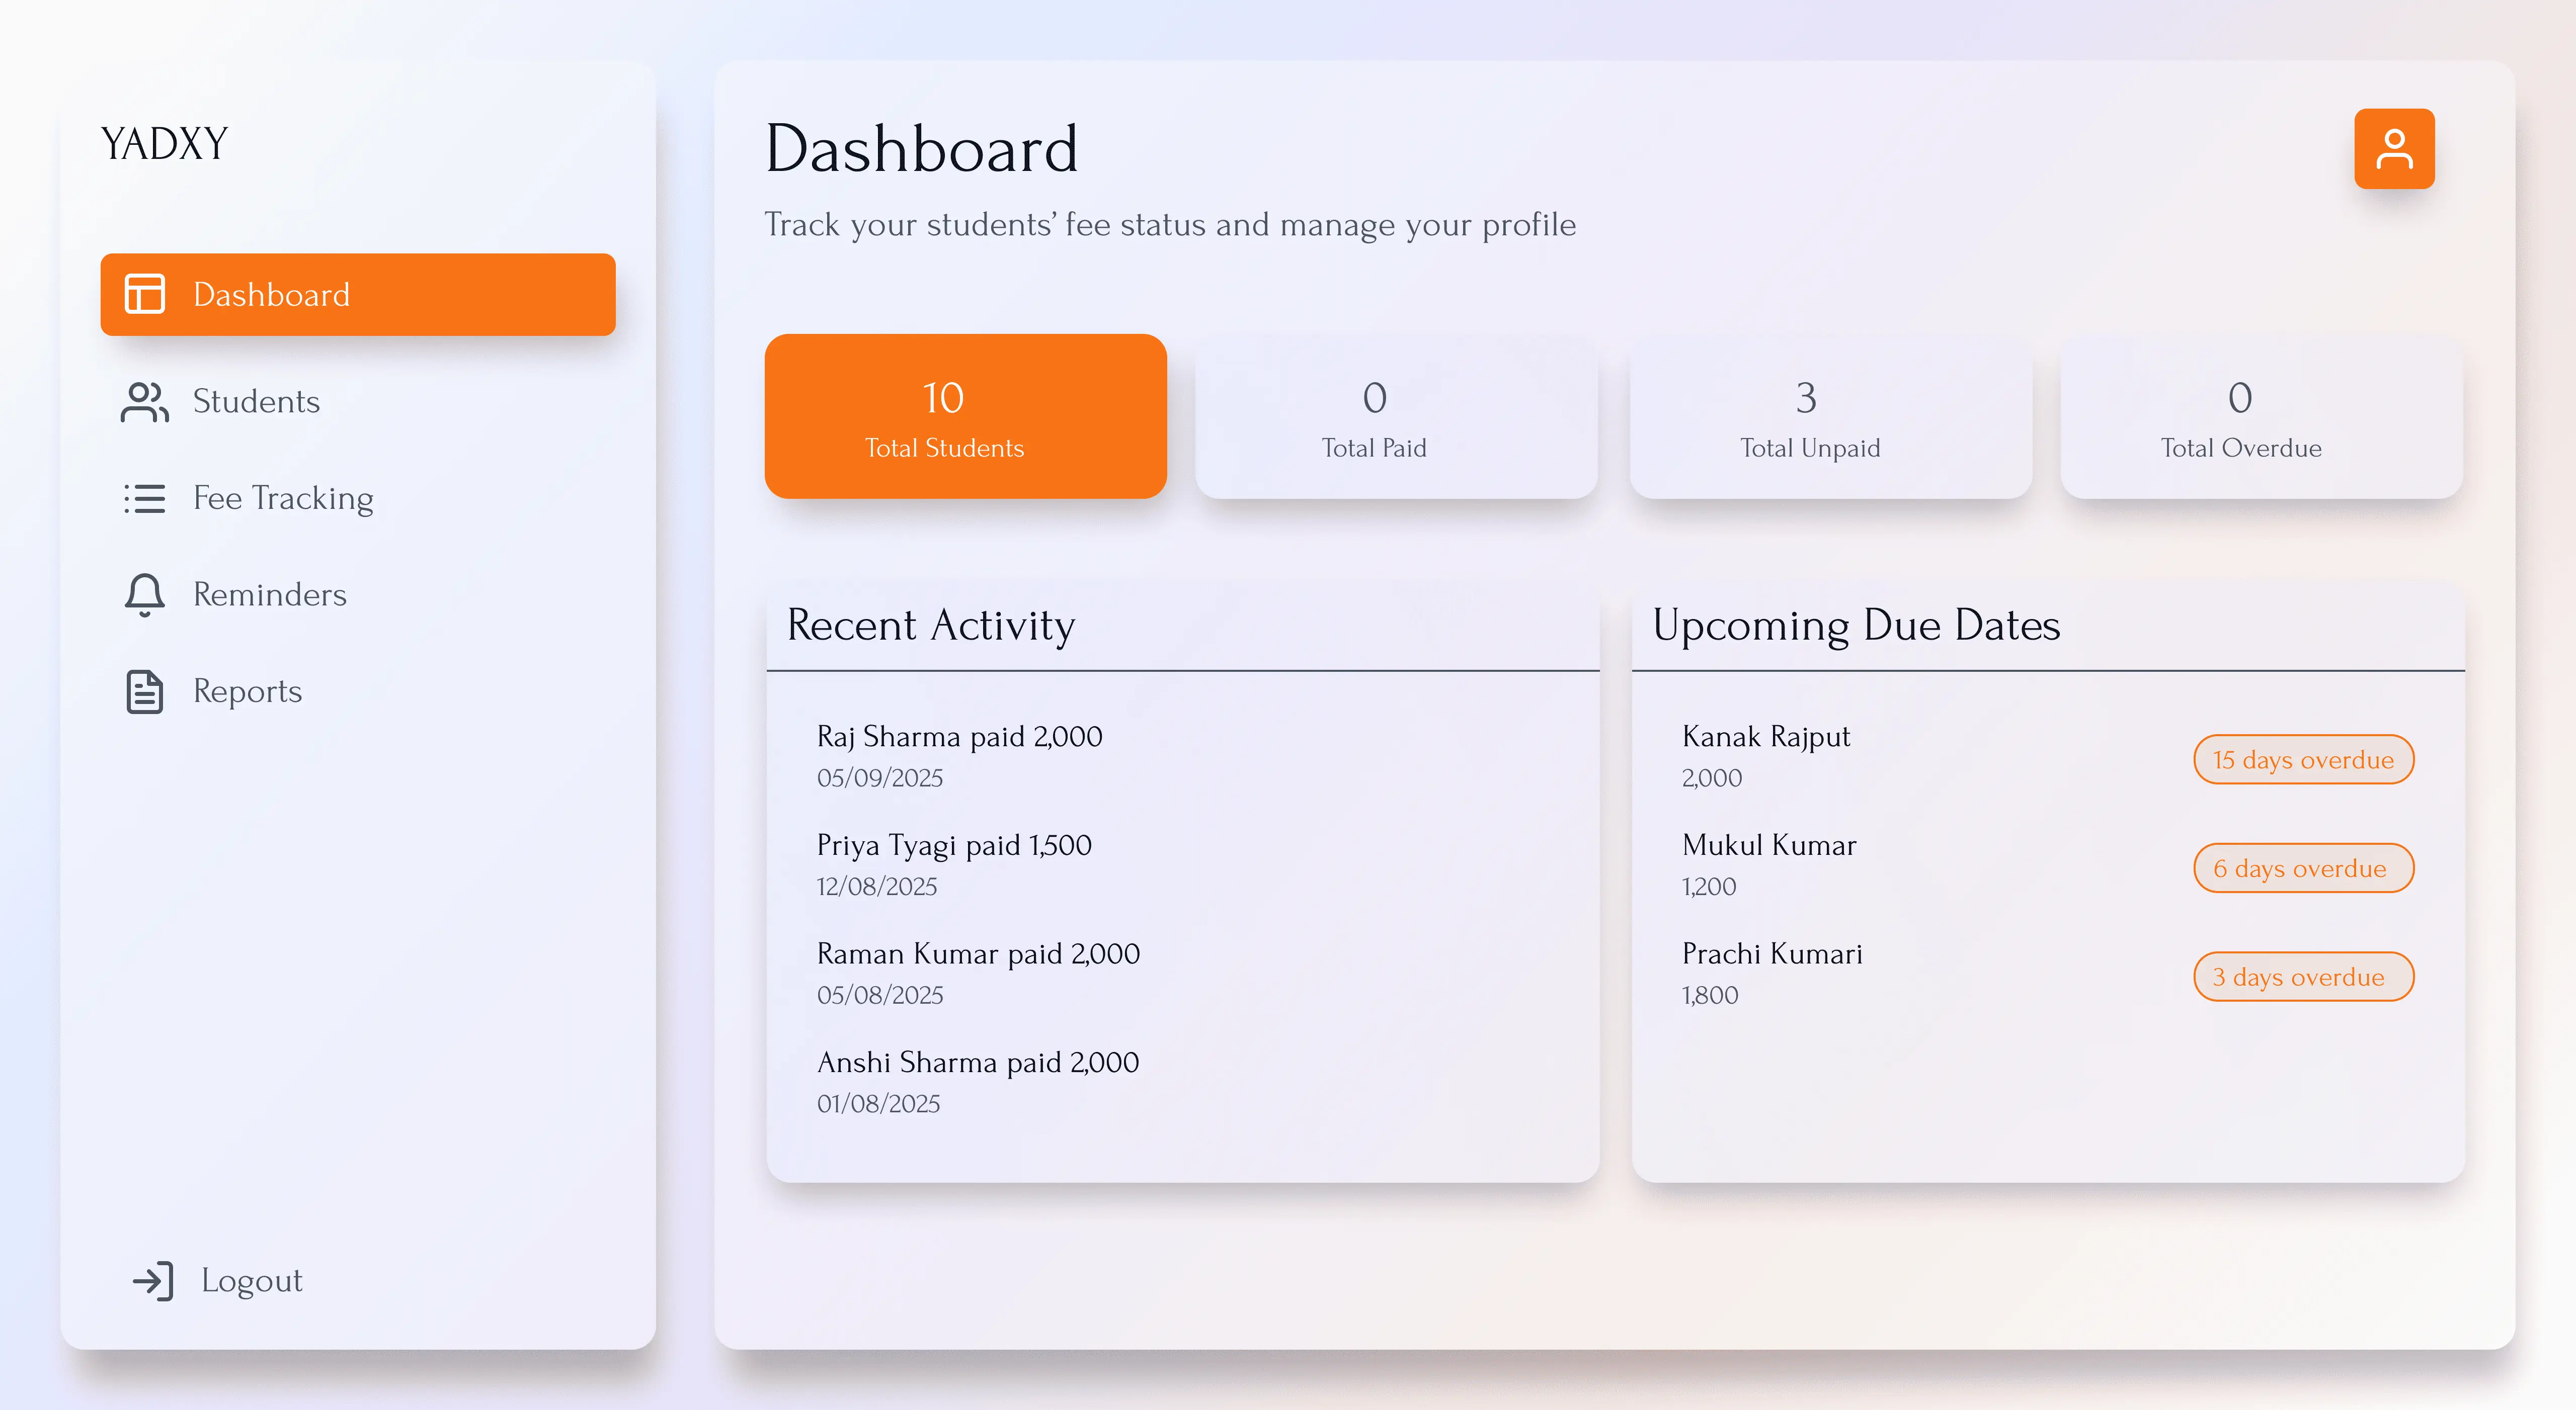Click the Dashboard layout icon in sidebar
Image resolution: width=2576 pixels, height=1410 pixels.
(145, 295)
